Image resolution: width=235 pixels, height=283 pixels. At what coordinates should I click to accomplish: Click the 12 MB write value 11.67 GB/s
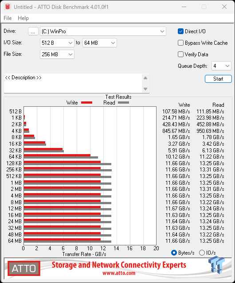[x=177, y=209]
